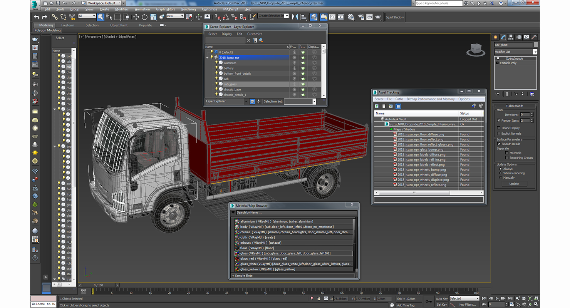570x308 pixels.
Task: Toggle Isoline Display checkbox
Action: (499, 128)
